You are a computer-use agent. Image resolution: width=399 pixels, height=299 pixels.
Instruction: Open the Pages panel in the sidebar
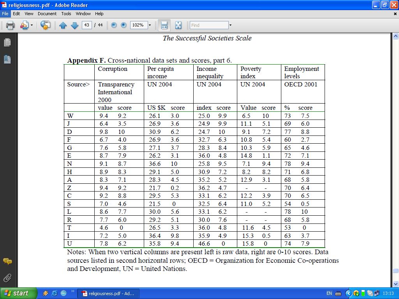[x=7, y=42]
